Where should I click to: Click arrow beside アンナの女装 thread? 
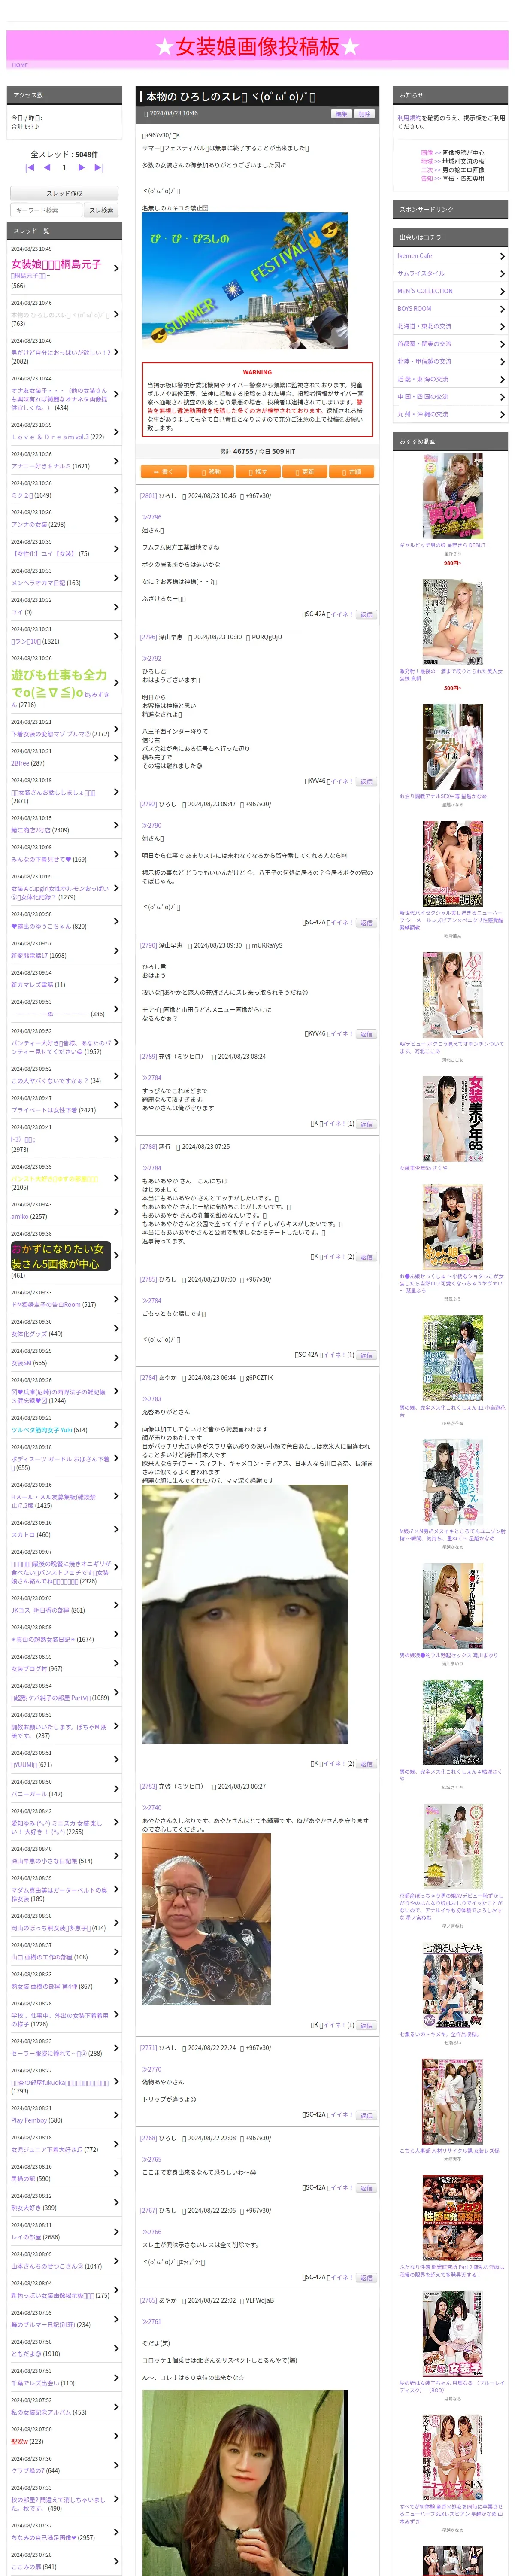click(x=116, y=519)
